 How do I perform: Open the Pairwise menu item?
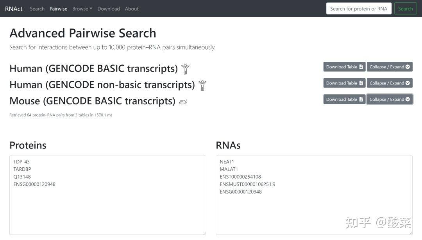(x=58, y=9)
